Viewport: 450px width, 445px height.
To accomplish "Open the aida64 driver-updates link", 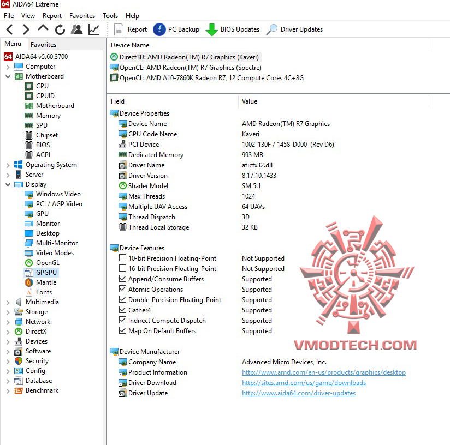I will coord(299,393).
